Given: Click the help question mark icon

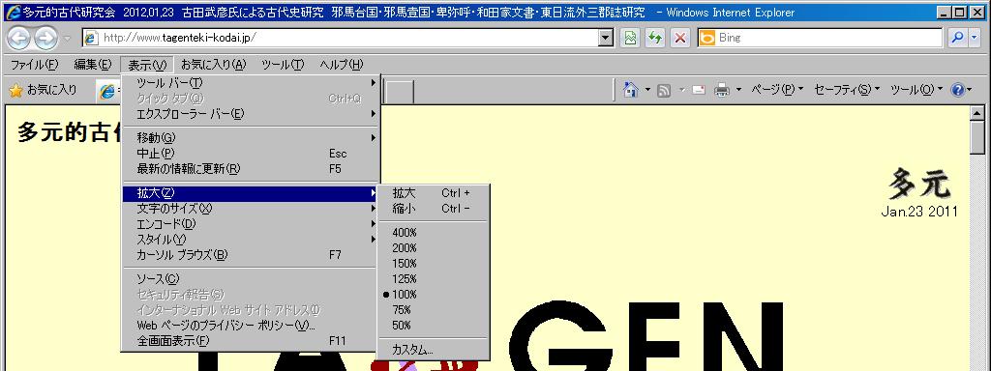Looking at the screenshot, I should click(x=957, y=91).
